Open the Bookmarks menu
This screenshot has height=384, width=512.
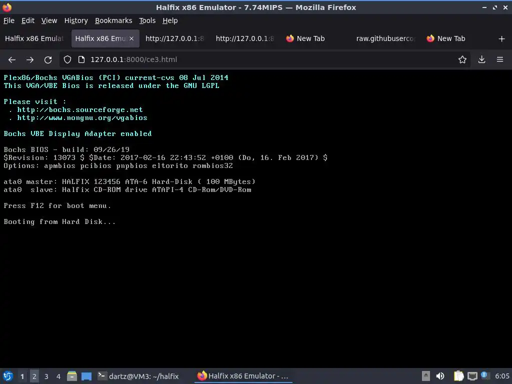pos(113,20)
